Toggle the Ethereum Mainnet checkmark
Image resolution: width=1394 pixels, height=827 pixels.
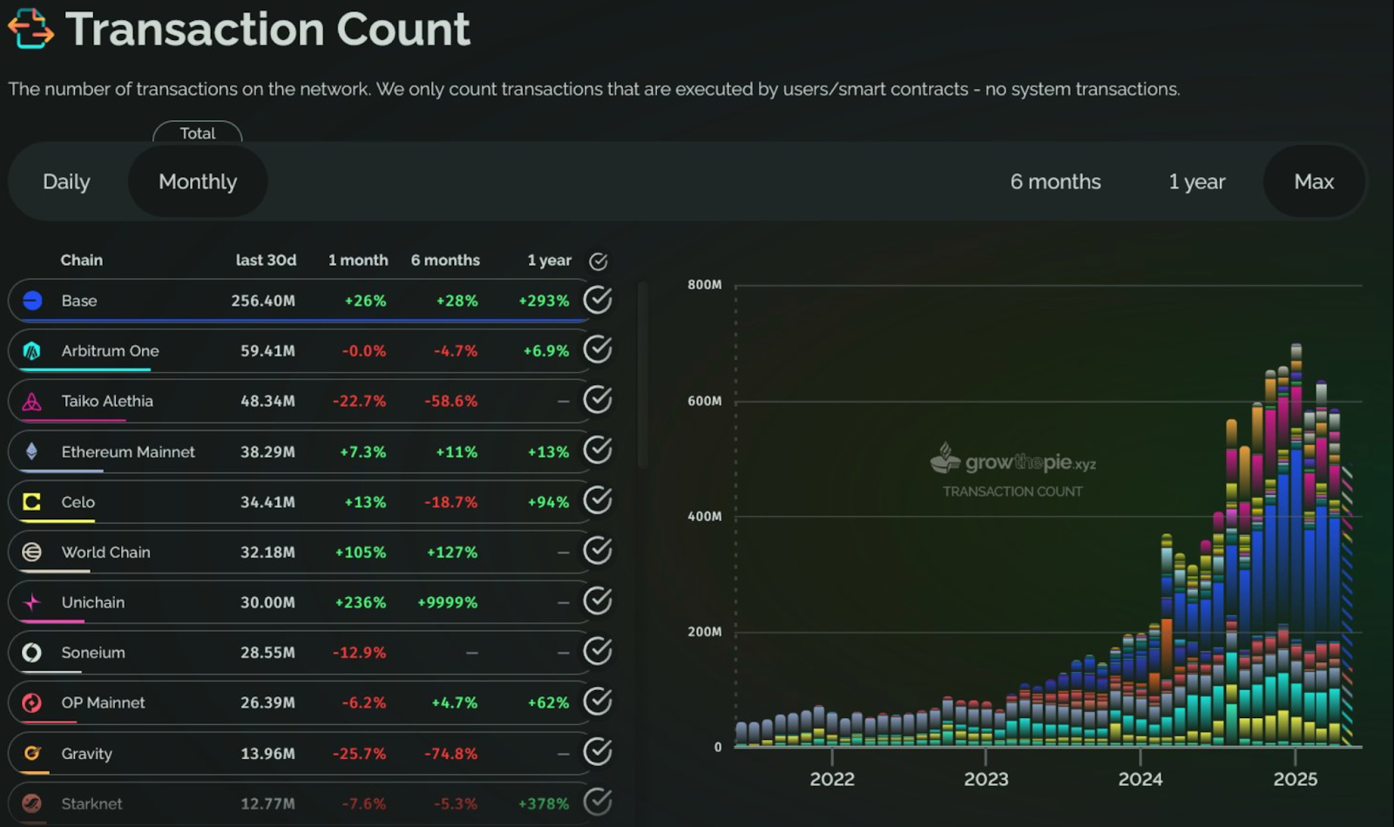pyautogui.click(x=598, y=451)
